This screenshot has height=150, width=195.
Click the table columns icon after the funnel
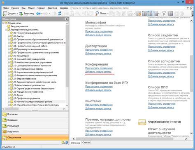tap(170, 14)
